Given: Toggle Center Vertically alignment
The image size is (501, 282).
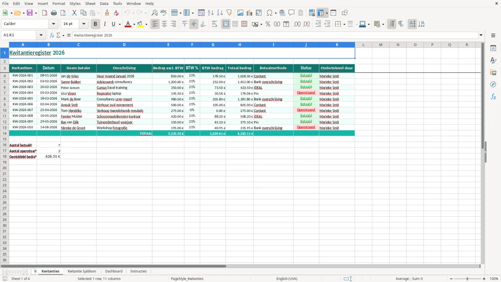Looking at the screenshot, I should point(194,24).
